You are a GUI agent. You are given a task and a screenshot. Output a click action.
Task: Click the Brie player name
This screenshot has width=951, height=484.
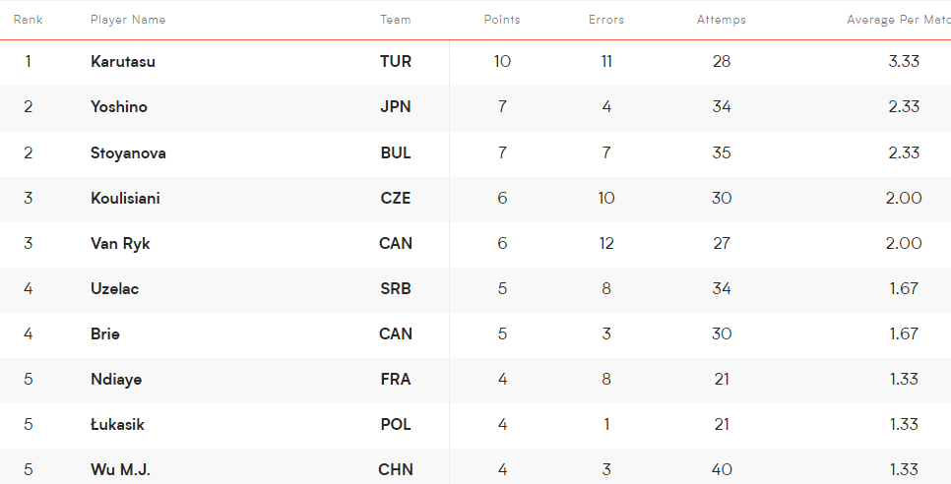pos(105,334)
